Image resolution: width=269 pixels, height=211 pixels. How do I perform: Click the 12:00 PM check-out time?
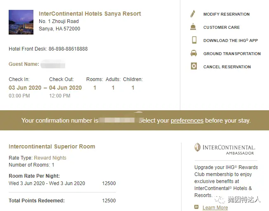(x=60, y=96)
